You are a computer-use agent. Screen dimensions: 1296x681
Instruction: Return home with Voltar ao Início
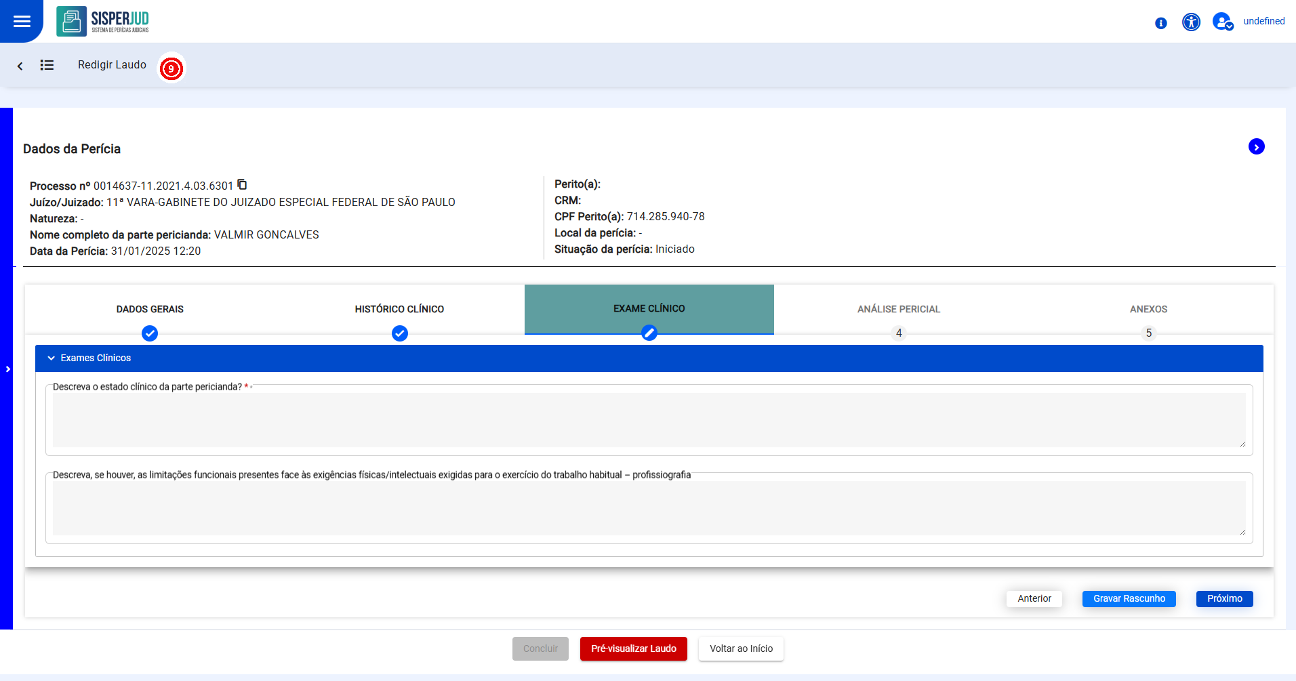[741, 648]
